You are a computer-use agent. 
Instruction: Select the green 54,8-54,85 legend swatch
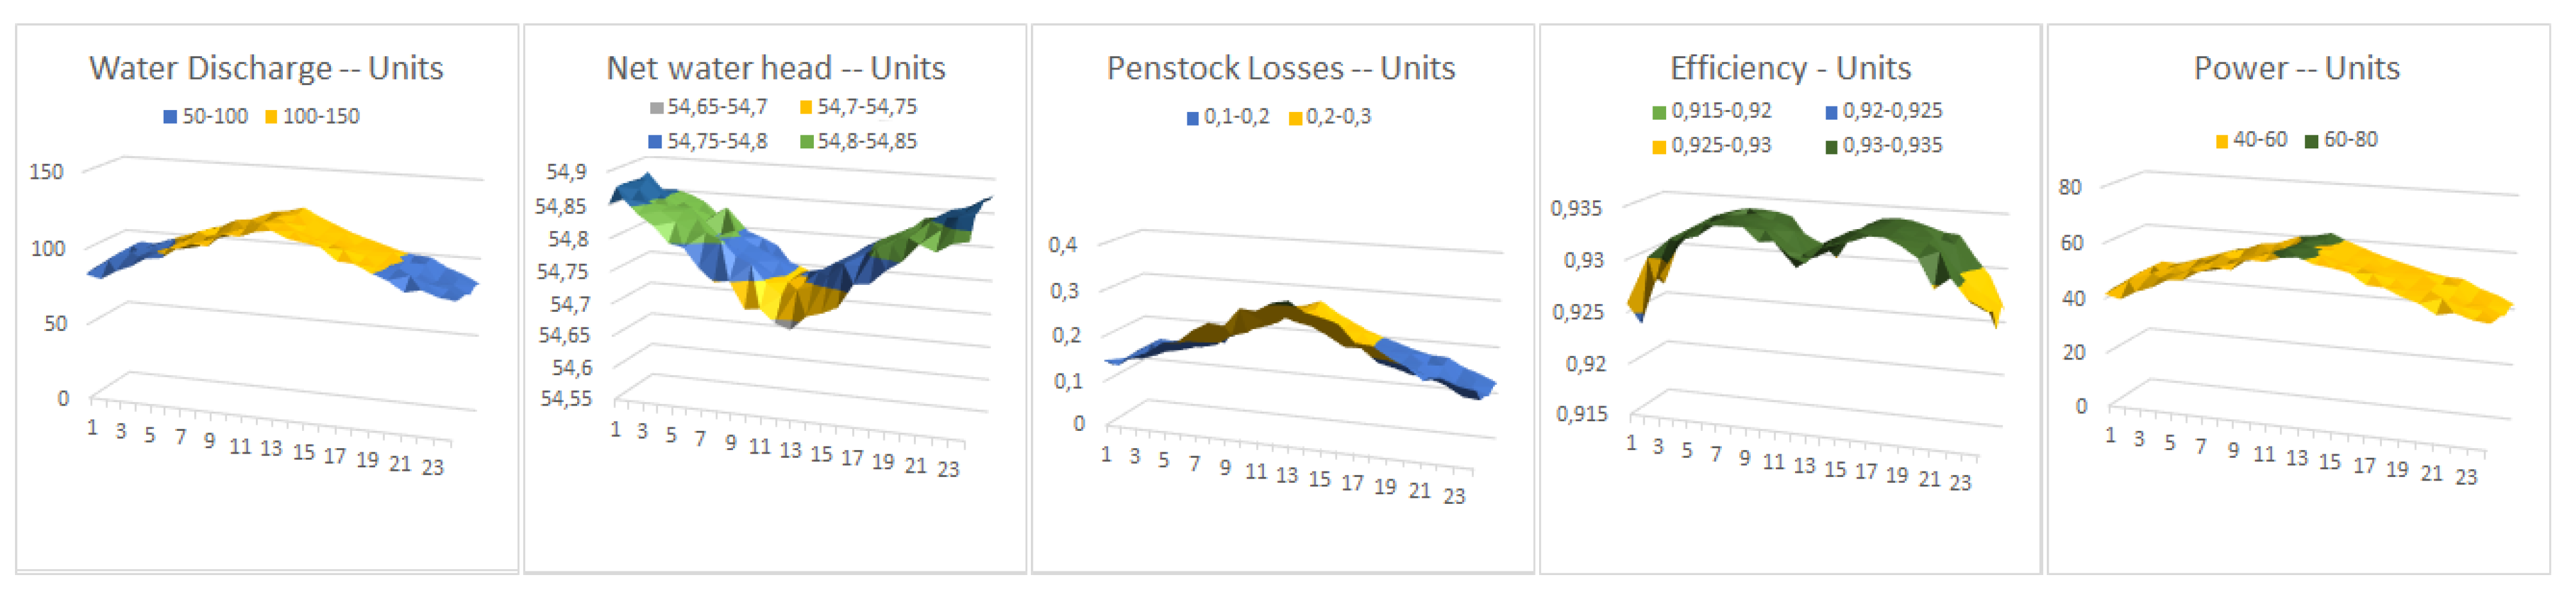[806, 142]
